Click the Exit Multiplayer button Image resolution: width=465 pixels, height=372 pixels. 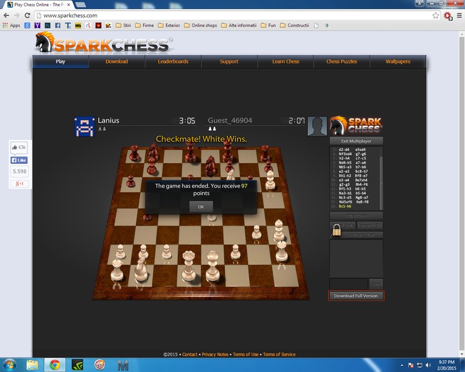point(356,141)
